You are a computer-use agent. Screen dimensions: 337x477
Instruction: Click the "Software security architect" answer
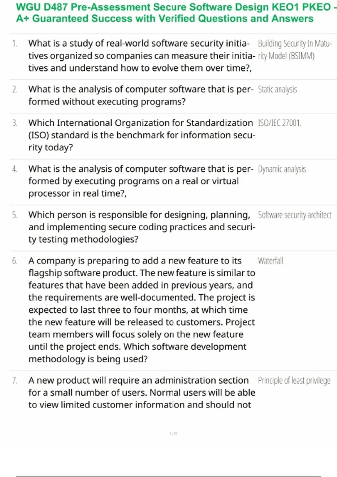click(x=295, y=215)
